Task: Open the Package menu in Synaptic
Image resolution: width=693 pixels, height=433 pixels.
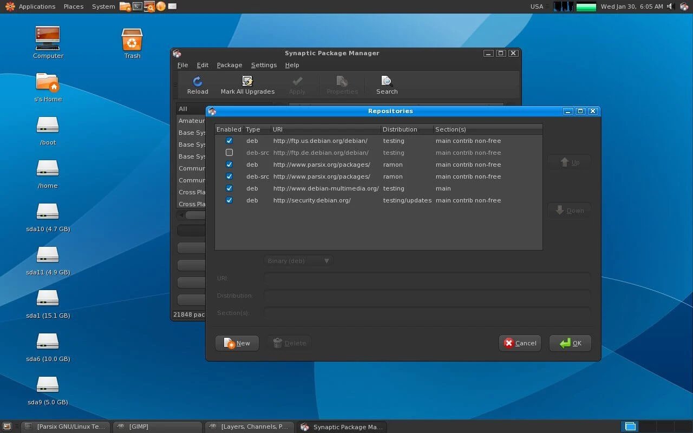Action: pos(230,64)
